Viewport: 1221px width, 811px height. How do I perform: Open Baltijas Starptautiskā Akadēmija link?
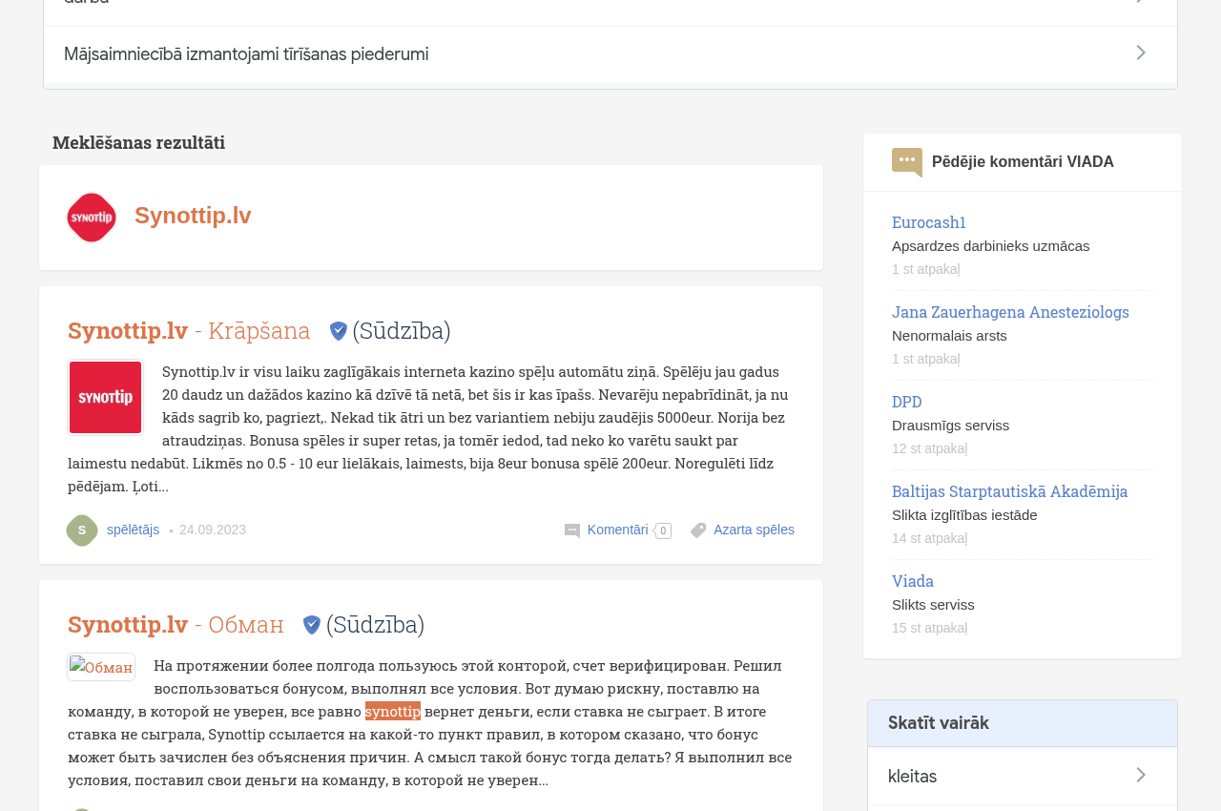click(x=1009, y=491)
